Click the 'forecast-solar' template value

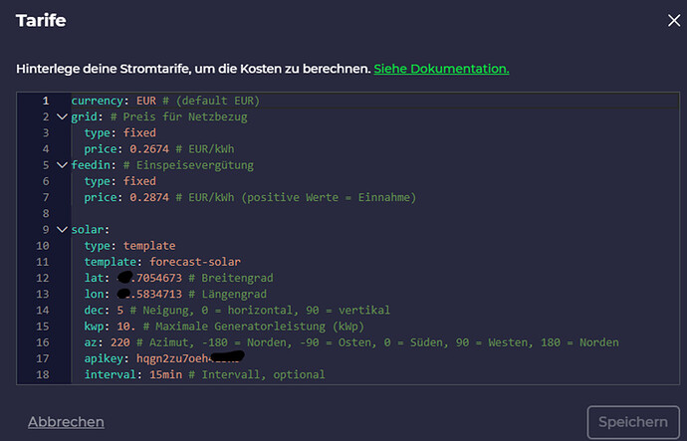tap(195, 262)
